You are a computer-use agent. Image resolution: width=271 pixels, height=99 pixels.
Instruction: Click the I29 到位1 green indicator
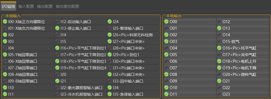click(110, 55)
